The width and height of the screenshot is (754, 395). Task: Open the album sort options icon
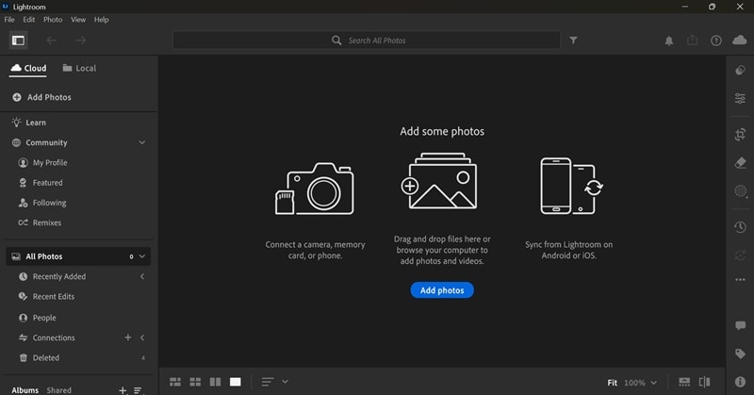(x=138, y=390)
